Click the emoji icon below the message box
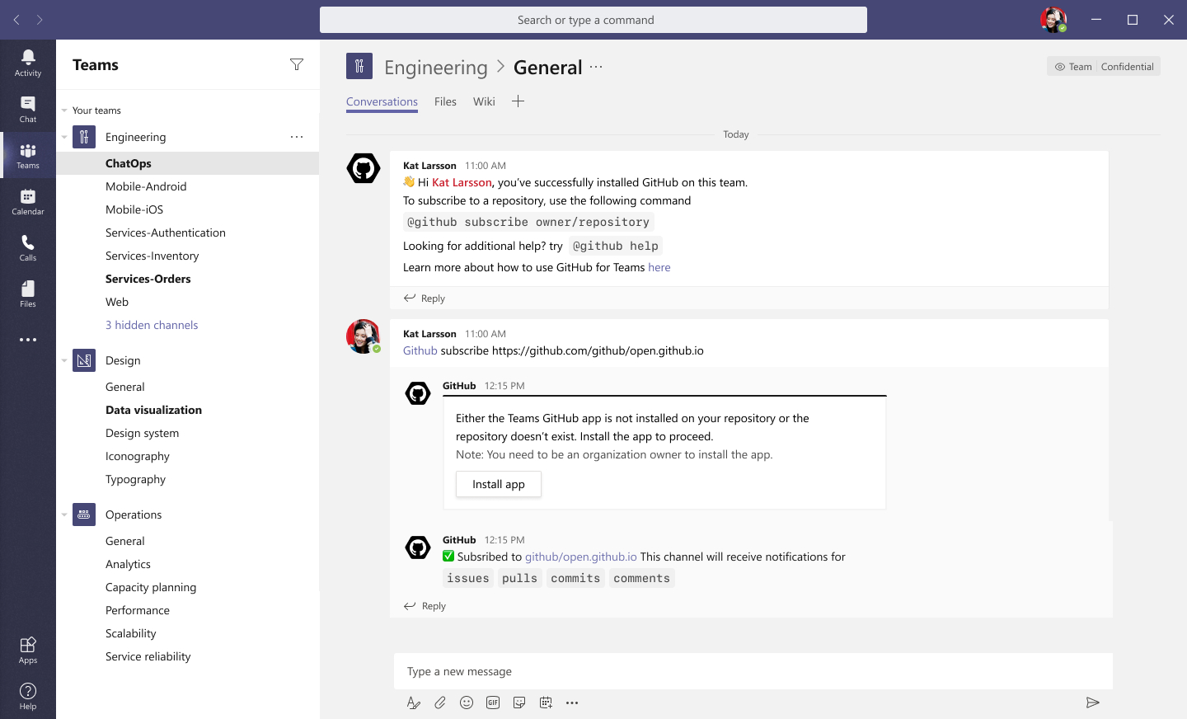 coord(467,703)
